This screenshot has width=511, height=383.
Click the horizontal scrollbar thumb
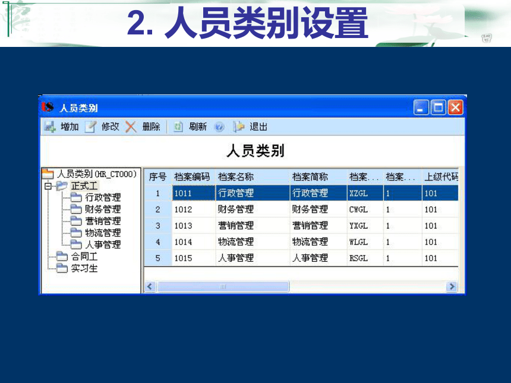tap(223, 287)
